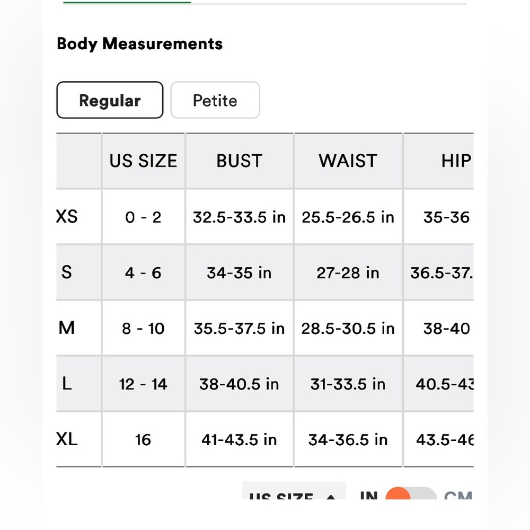Select the Regular size tab
The height and width of the screenshot is (530, 530).
point(110,100)
